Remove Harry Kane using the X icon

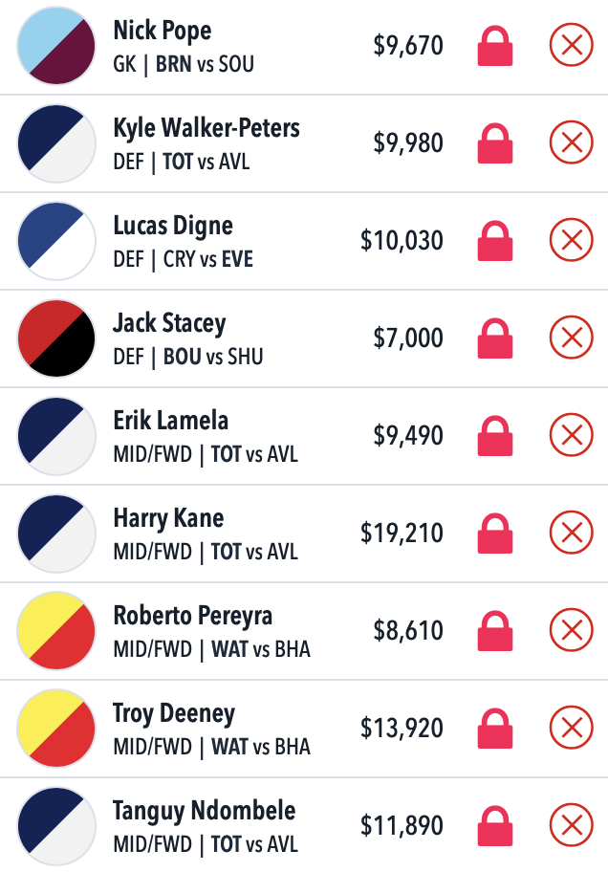[x=572, y=533]
